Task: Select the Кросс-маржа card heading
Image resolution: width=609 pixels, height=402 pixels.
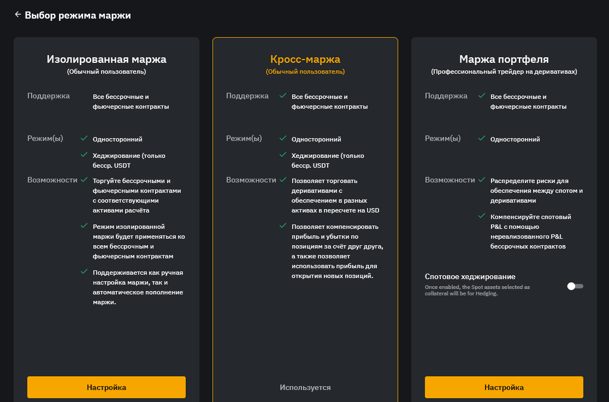Action: pyautogui.click(x=305, y=59)
